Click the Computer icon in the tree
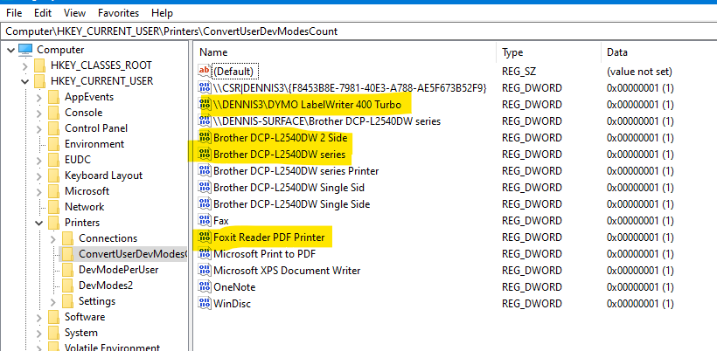This screenshot has width=717, height=351. pyautogui.click(x=25, y=50)
